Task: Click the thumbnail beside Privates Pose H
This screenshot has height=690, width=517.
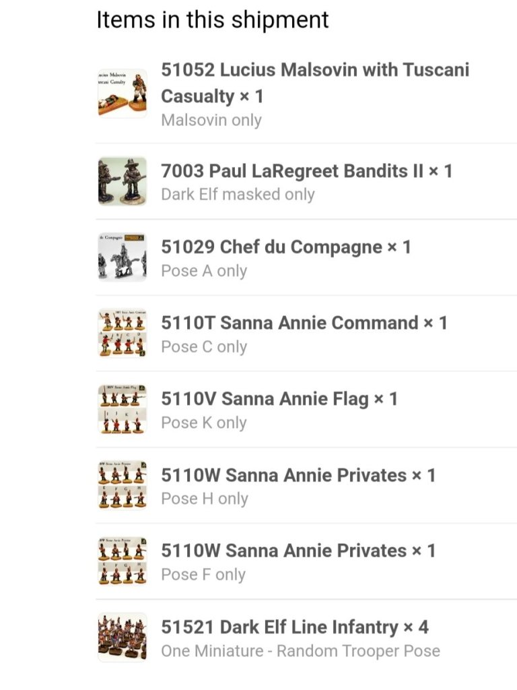Action: pyautogui.click(x=122, y=485)
